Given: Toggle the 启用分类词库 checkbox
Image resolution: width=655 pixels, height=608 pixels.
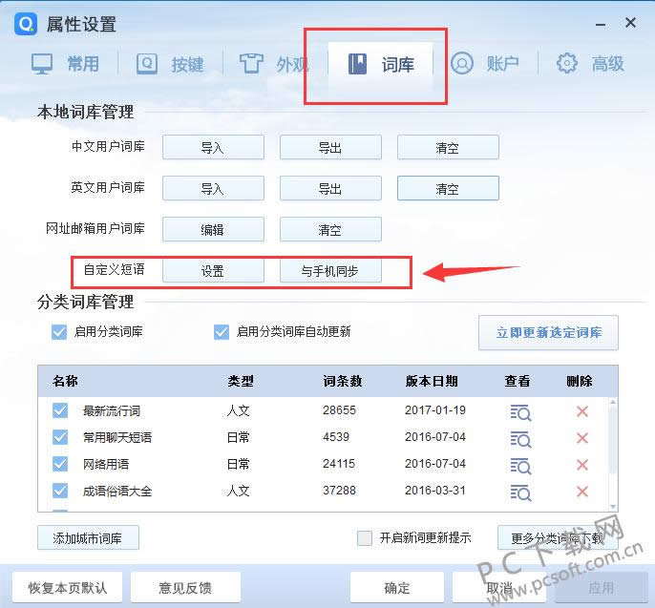Looking at the screenshot, I should (x=60, y=332).
